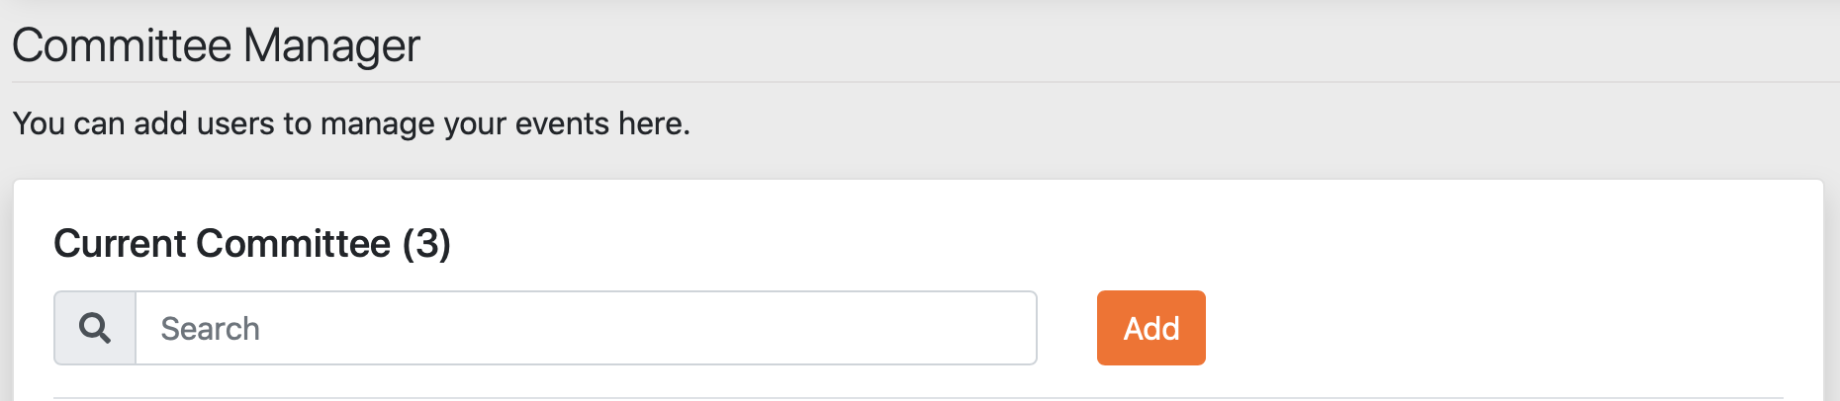Click the "Add" label on the orange button
This screenshot has width=1840, height=401.
coord(1150,328)
